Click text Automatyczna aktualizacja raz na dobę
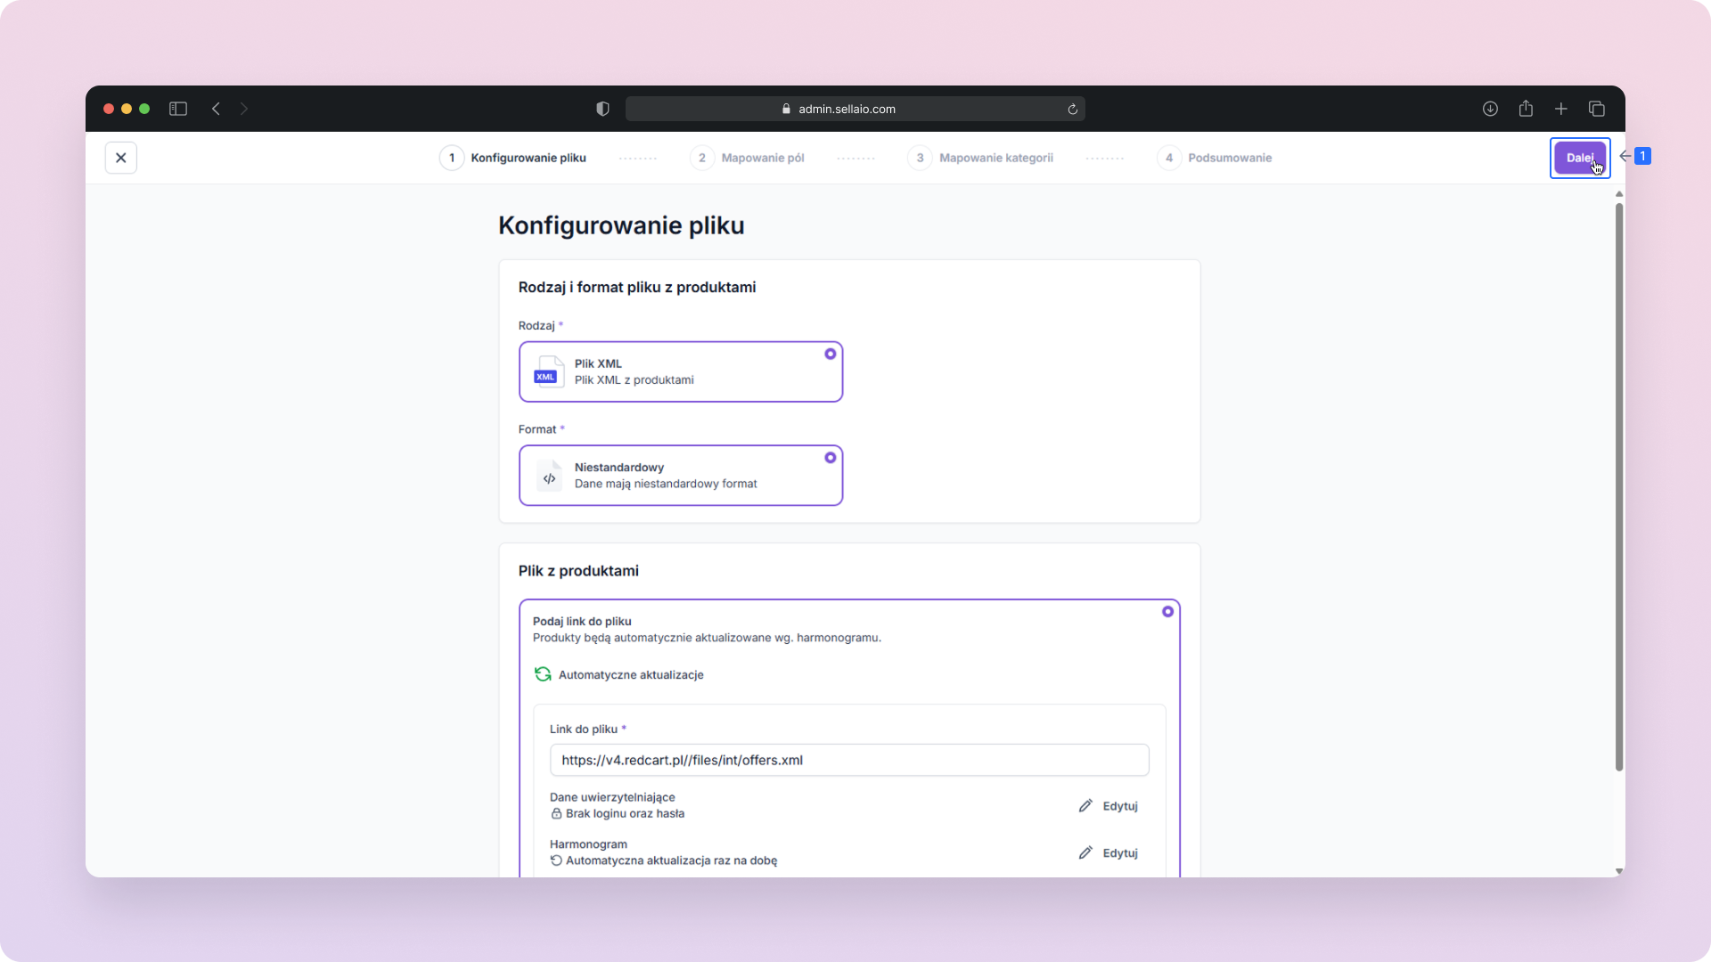Screen dimensions: 1711x962 coord(671,860)
